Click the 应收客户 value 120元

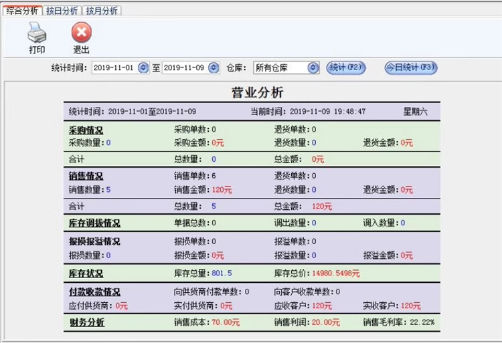pos(322,306)
